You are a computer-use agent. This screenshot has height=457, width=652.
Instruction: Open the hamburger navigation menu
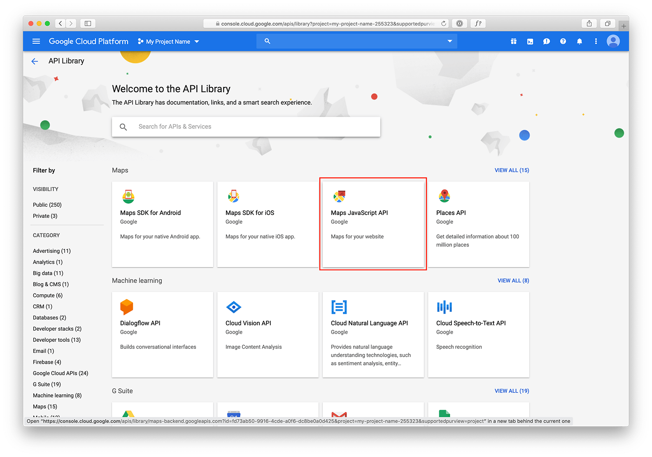36,41
